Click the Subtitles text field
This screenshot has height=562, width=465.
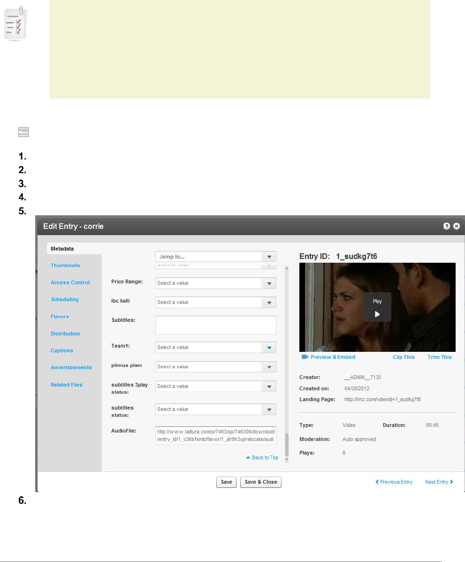(215, 325)
